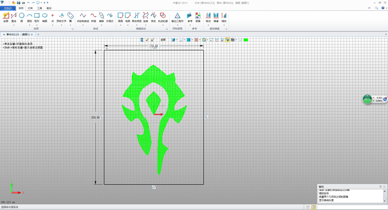The height and width of the screenshot is (210, 388).
Task: Expand the dropdown arrow under 圆弧
Action: (29, 25)
